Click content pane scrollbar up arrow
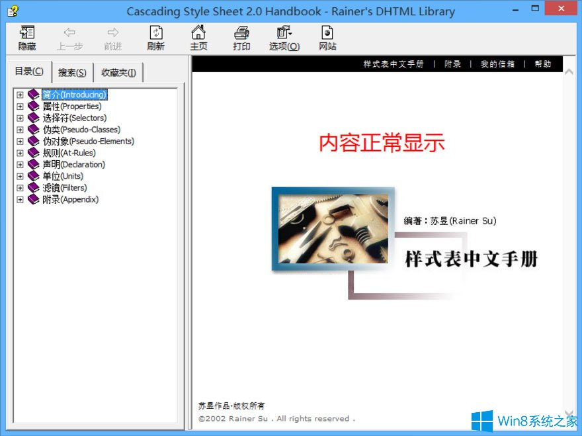This screenshot has width=582, height=436. (569, 72)
